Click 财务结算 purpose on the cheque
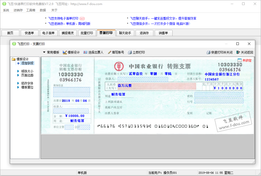 click(x=118, y=94)
